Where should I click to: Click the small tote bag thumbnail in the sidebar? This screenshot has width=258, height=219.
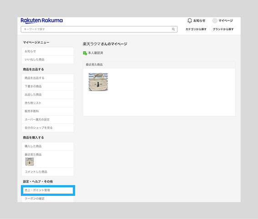[30, 161]
